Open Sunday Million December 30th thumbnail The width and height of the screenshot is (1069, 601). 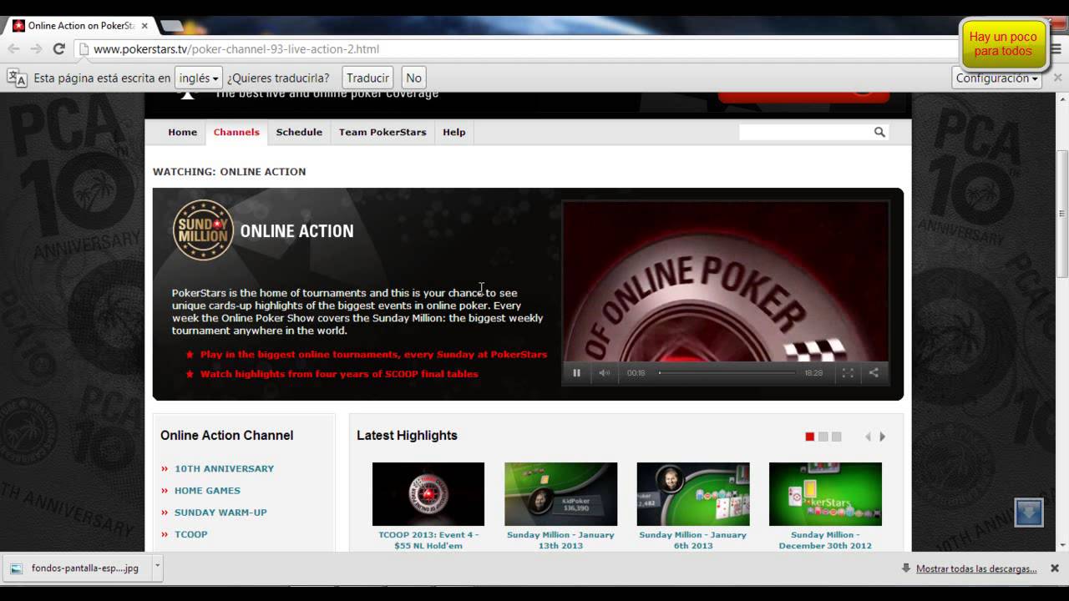[825, 494]
